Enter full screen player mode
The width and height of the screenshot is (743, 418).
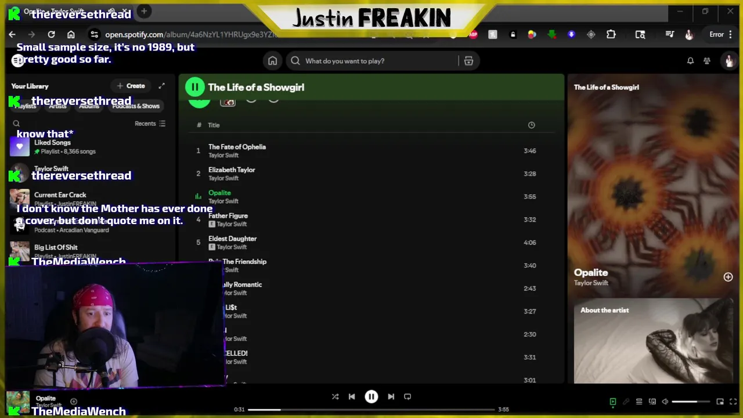pyautogui.click(x=734, y=402)
